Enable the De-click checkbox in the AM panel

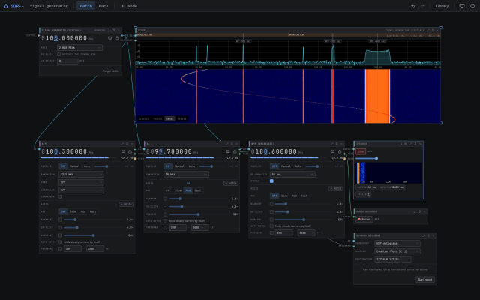tap(165, 207)
